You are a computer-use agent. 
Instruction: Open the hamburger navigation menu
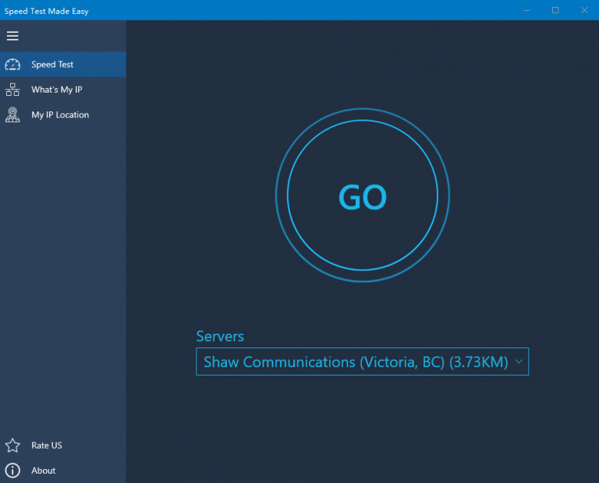click(x=12, y=36)
